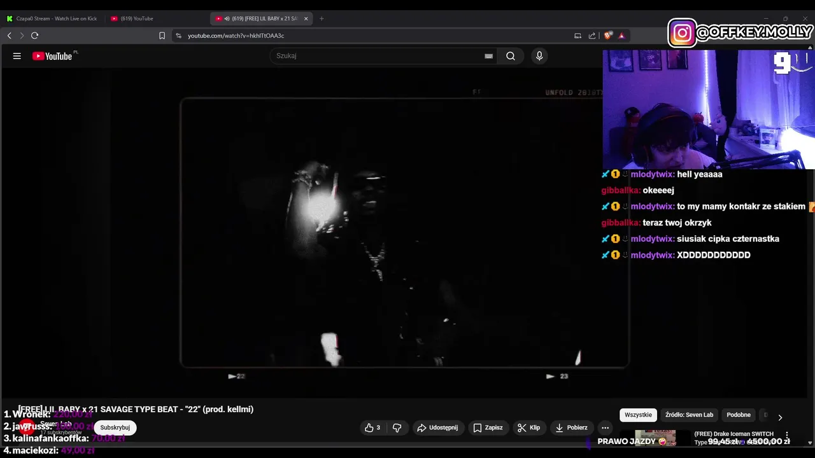Open the Drake Iceman SWITCH video thumbnail
The image size is (815, 458).
[x=655, y=438]
